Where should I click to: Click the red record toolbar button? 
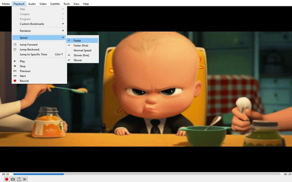[7, 179]
